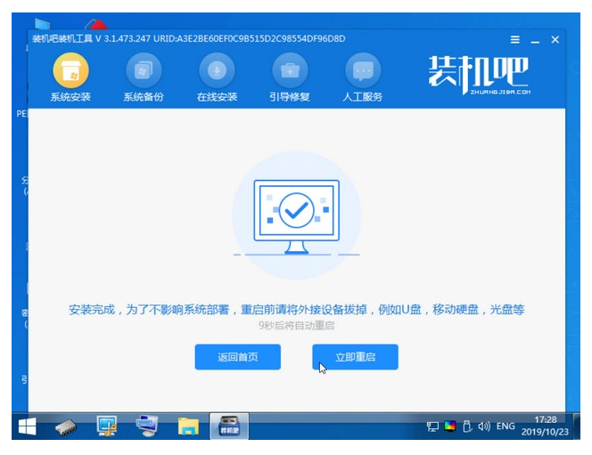Click the volume speaker tray icon
The image size is (592, 455).
coord(484,427)
